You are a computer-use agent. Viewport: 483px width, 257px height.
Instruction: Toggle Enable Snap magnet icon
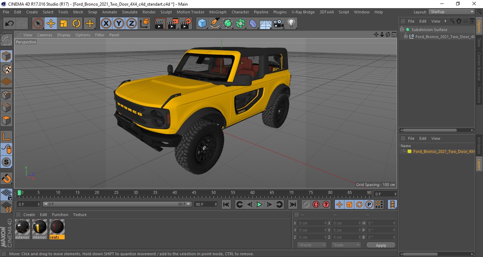point(6,178)
